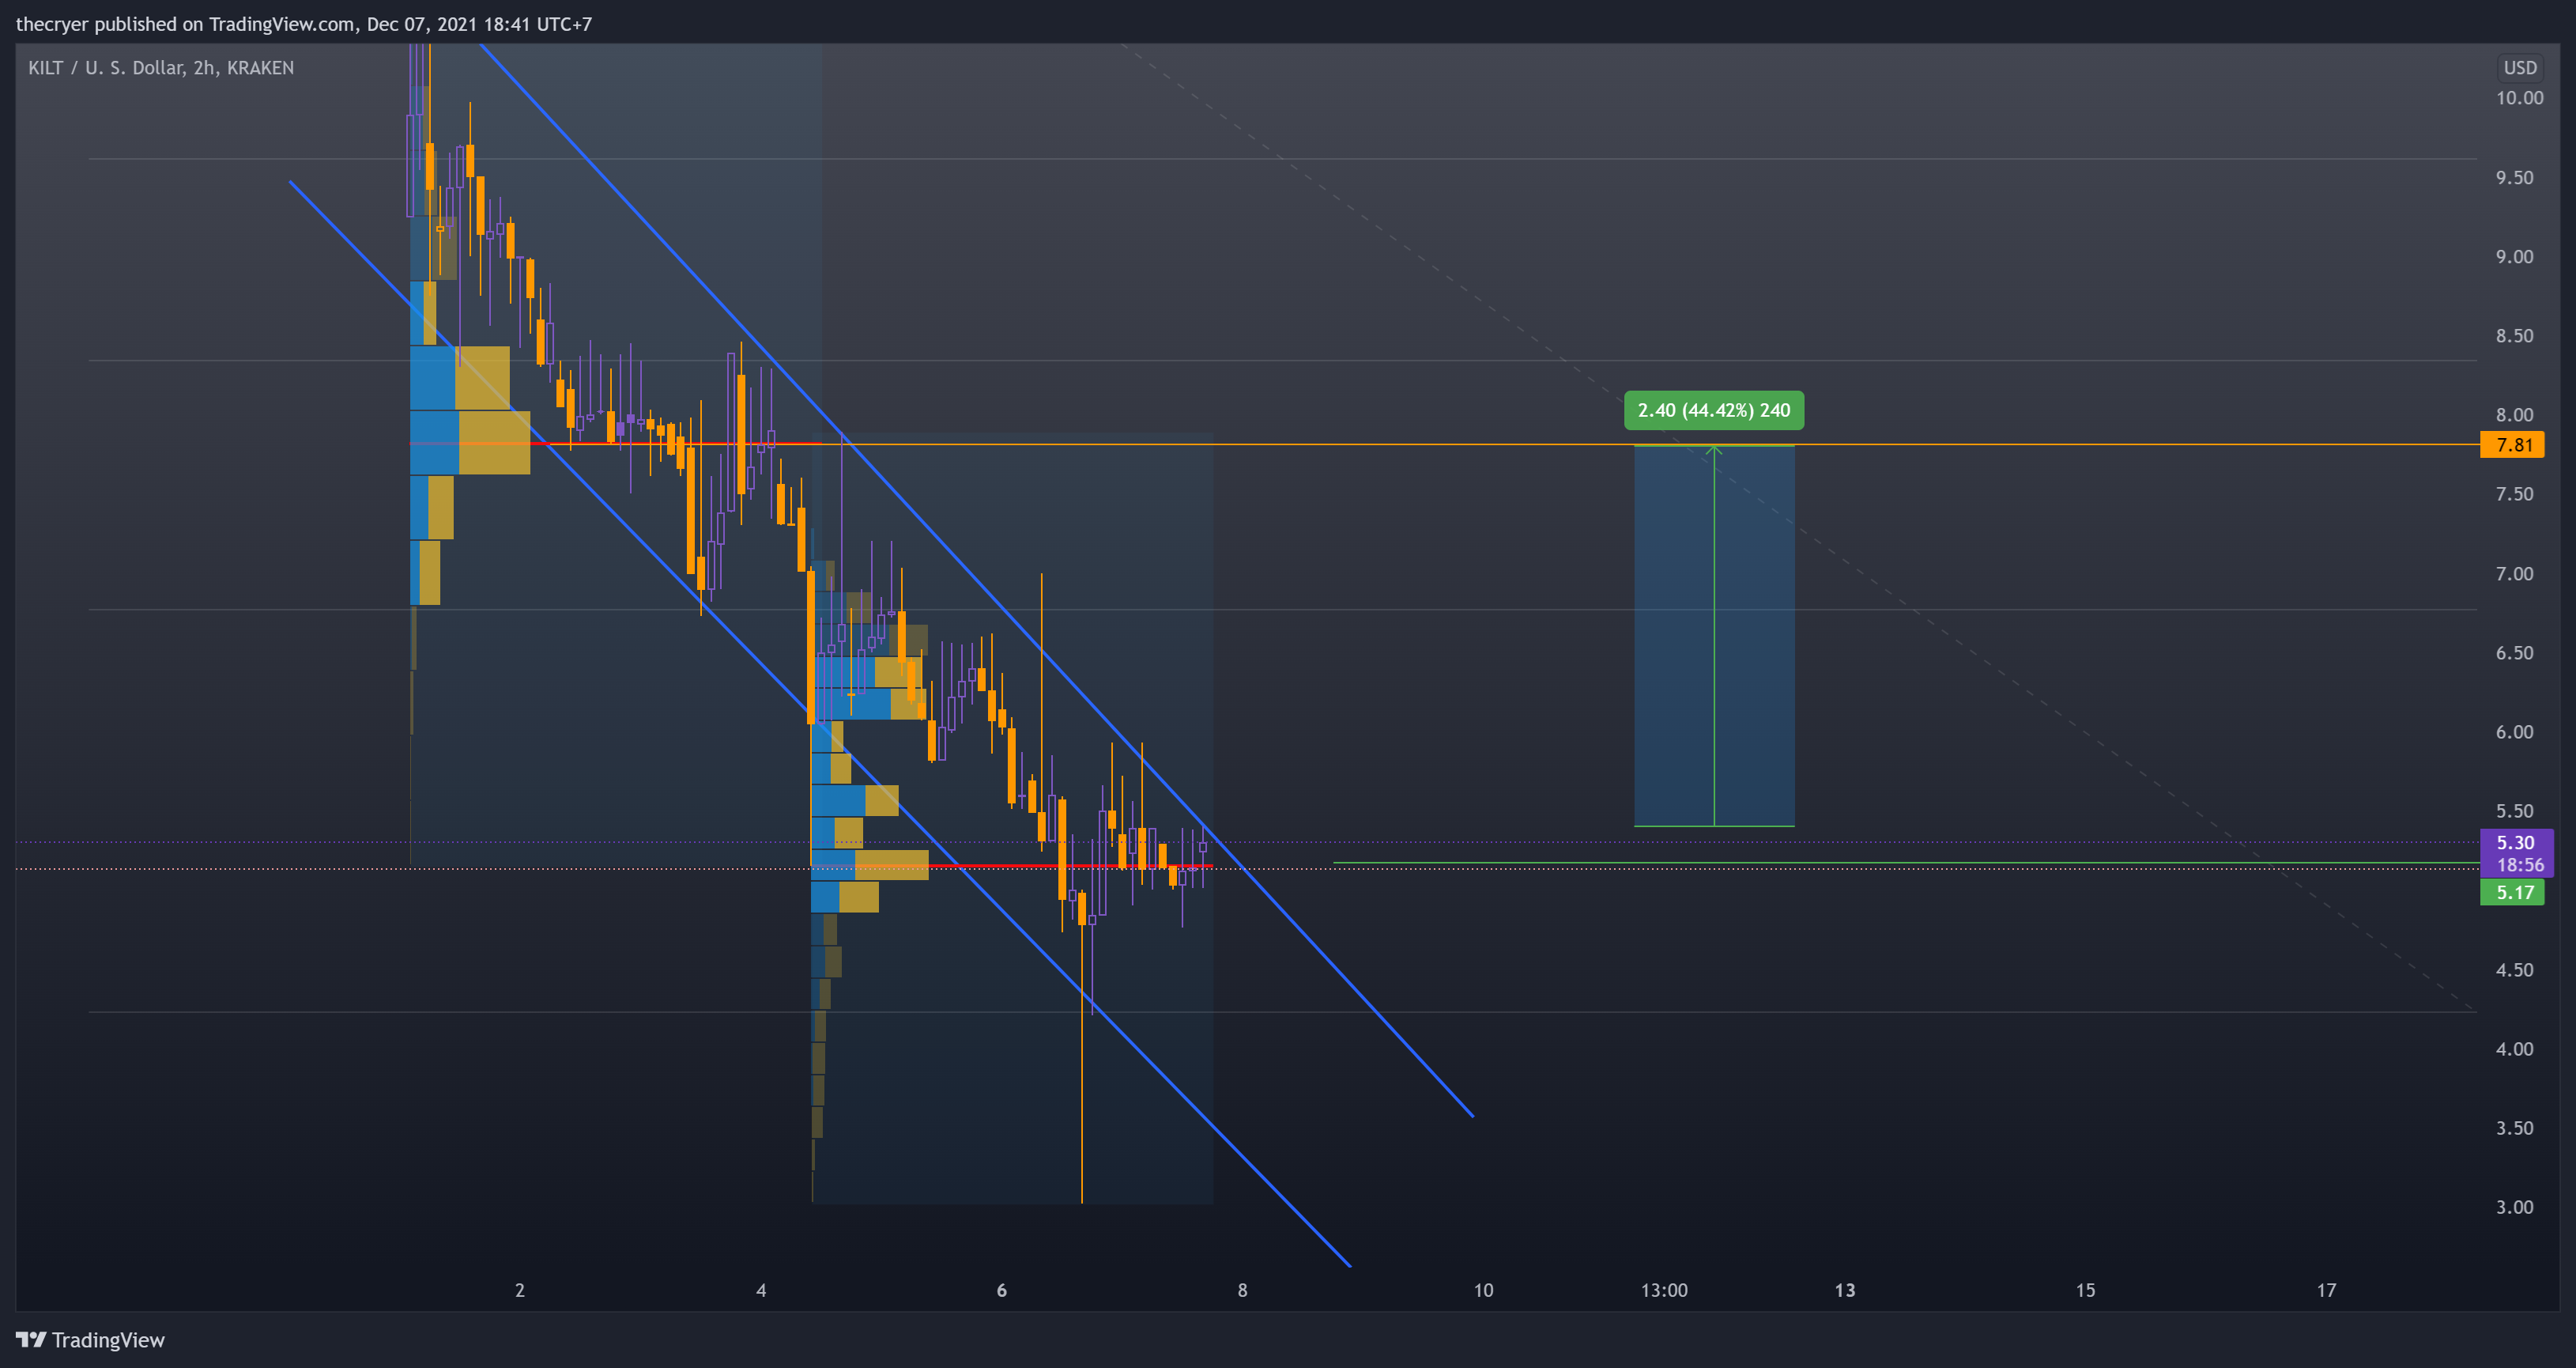Click the green 5.17 price label

click(2512, 892)
